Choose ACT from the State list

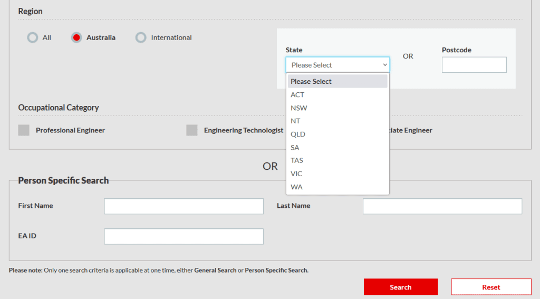(337, 95)
